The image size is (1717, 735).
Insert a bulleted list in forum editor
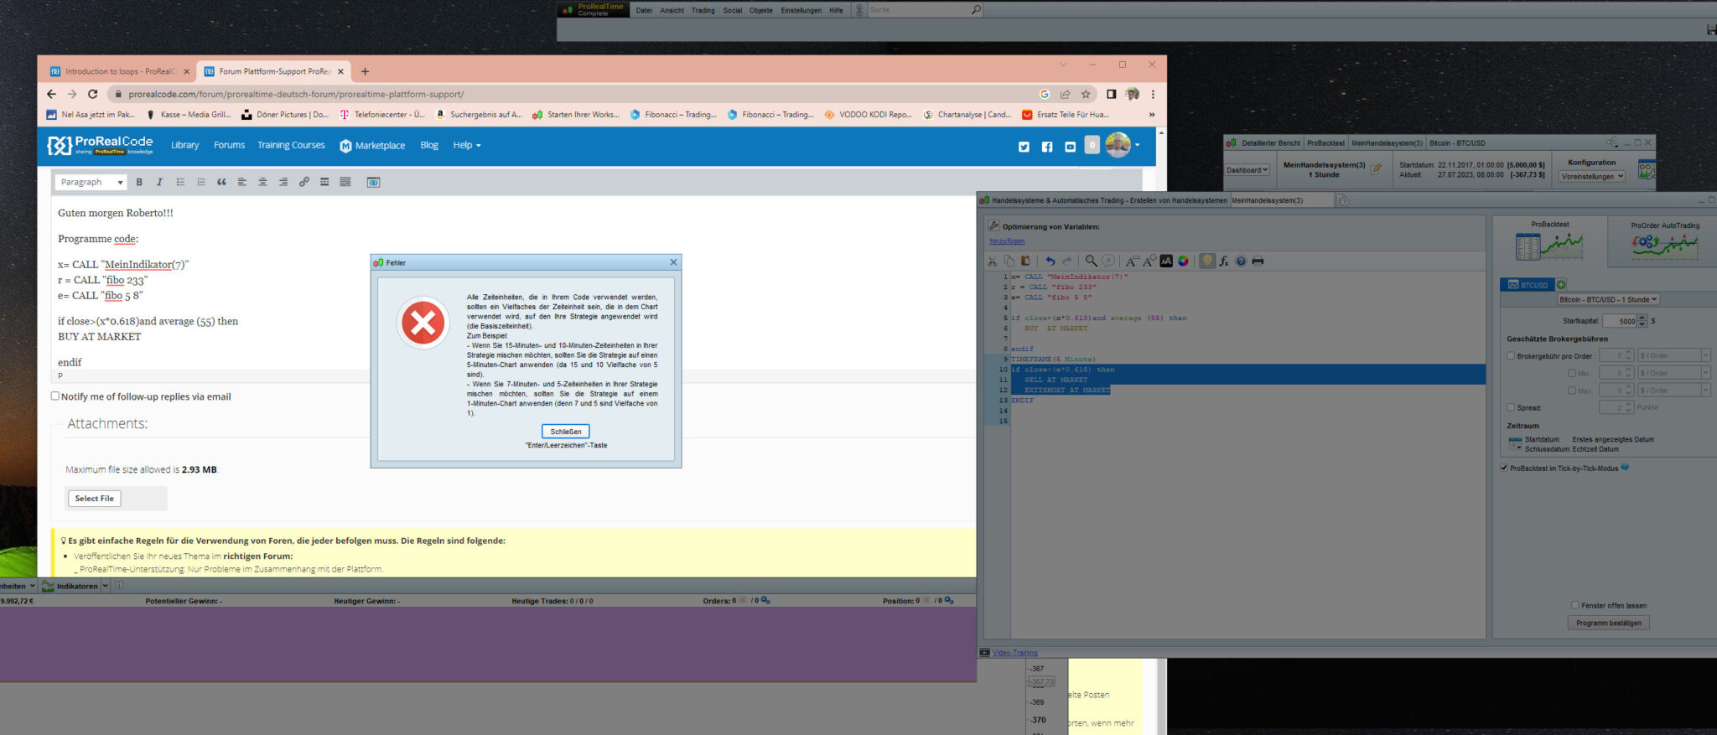[x=180, y=182]
